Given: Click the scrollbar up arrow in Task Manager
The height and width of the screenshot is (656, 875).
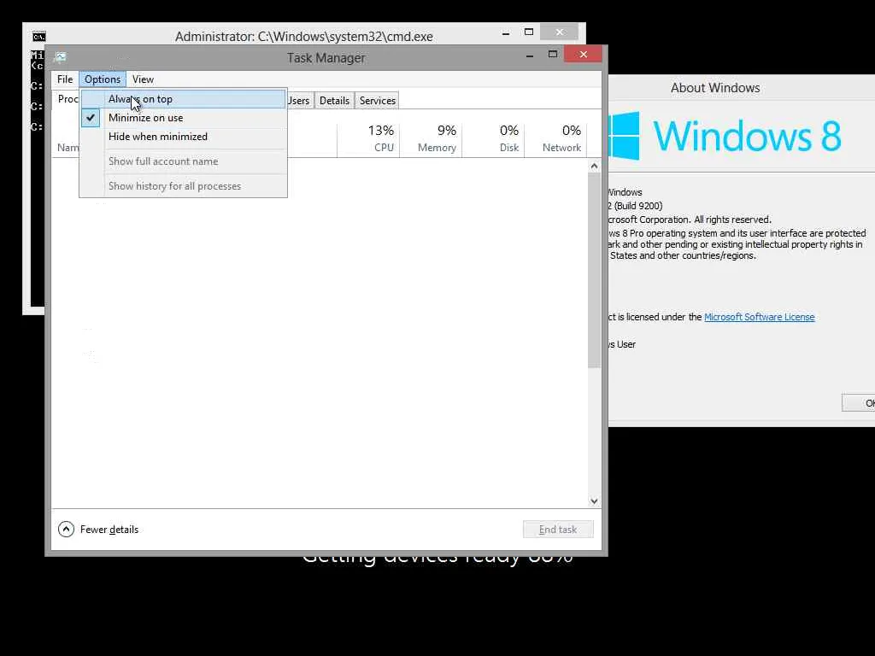Looking at the screenshot, I should tap(594, 167).
